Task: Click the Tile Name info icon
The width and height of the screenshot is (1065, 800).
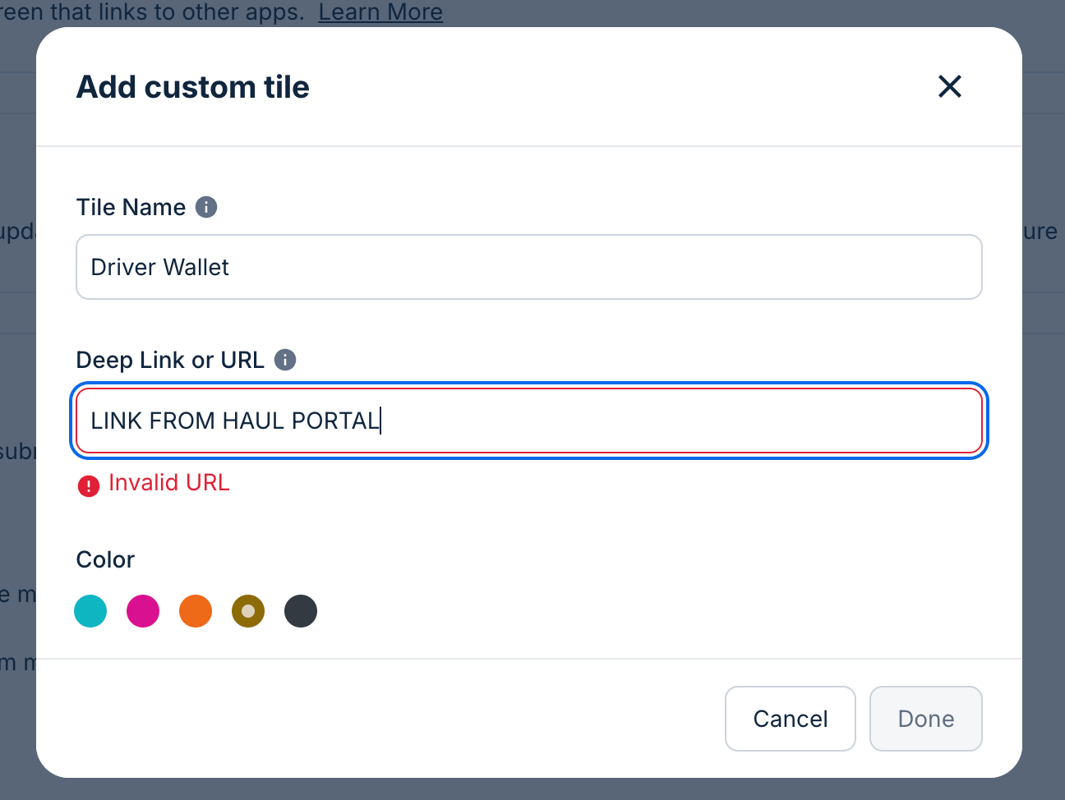Action: tap(206, 207)
